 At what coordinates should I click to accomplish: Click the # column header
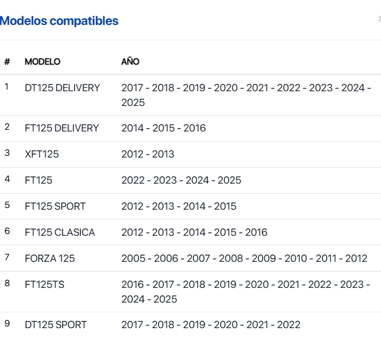tap(7, 62)
